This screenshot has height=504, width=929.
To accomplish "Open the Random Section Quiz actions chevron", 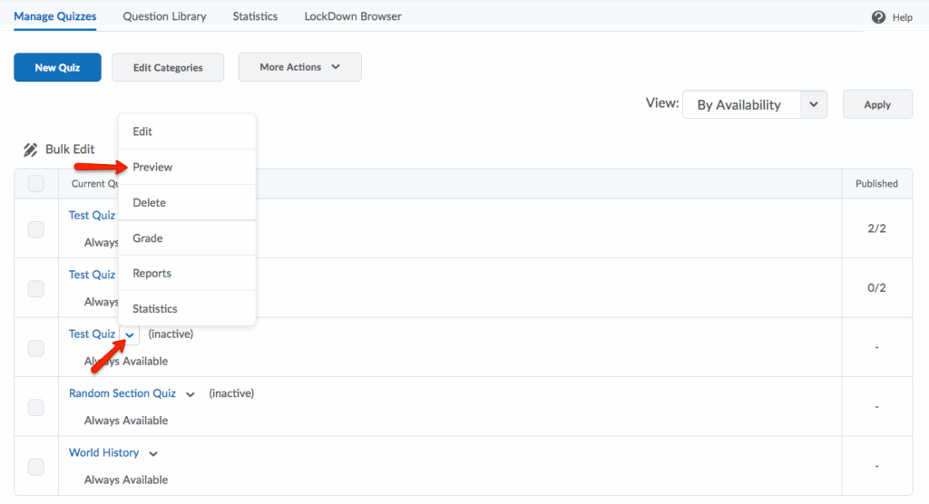I will (191, 394).
